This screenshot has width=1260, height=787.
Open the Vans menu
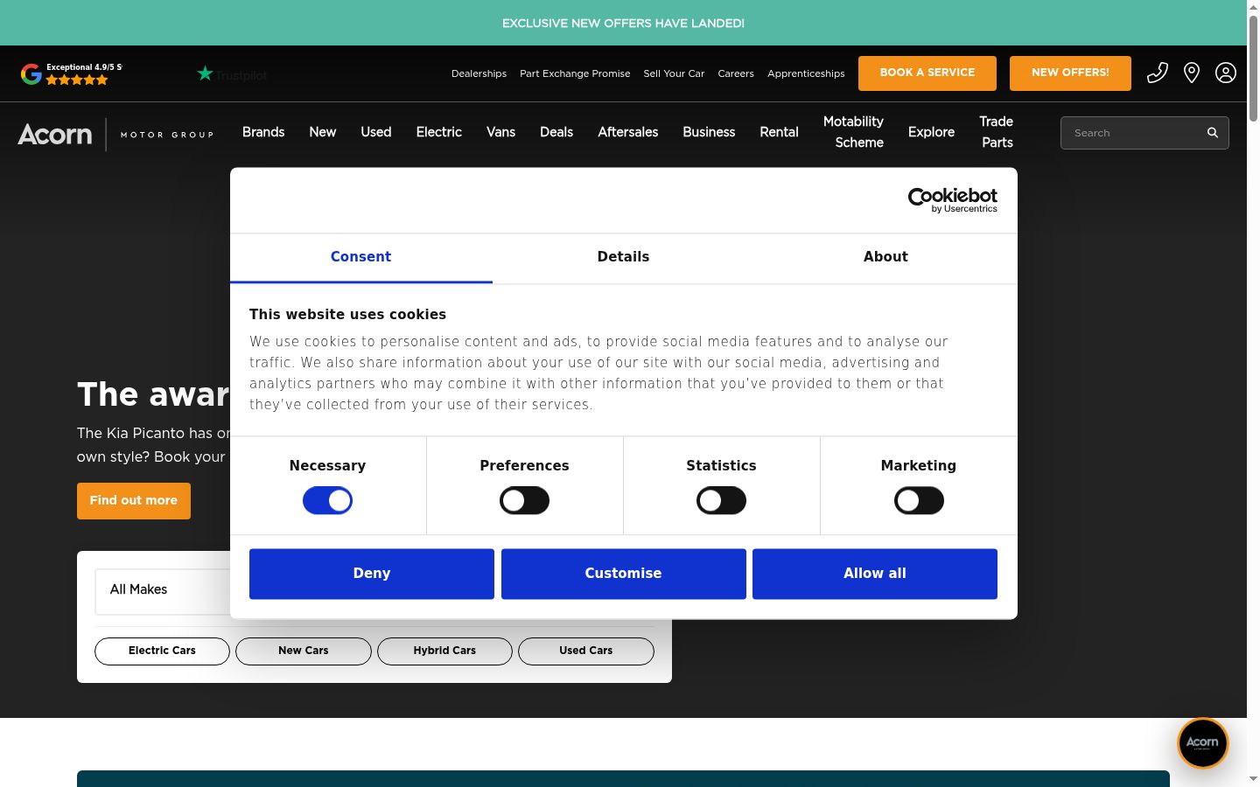point(500,132)
